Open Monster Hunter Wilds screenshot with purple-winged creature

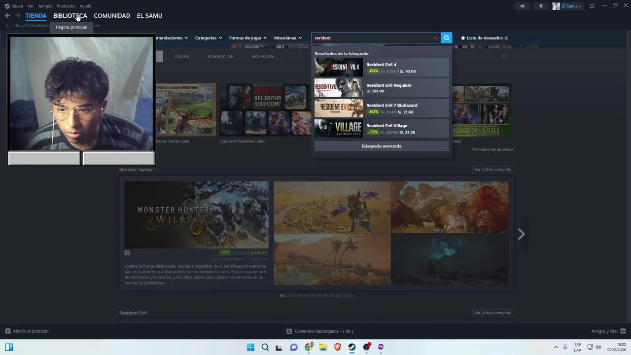point(332,207)
